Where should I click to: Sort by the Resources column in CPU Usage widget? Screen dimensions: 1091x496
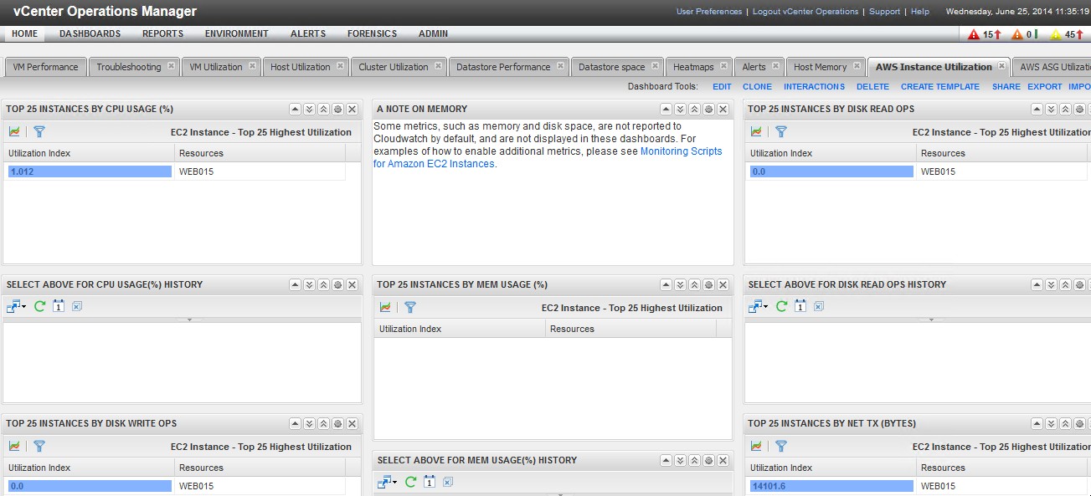coord(260,153)
